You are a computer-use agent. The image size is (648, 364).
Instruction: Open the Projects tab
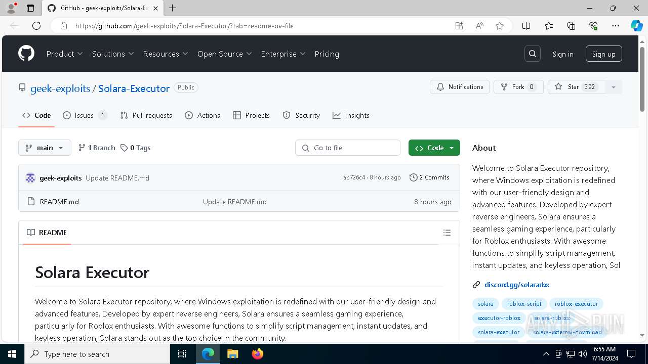pos(251,115)
